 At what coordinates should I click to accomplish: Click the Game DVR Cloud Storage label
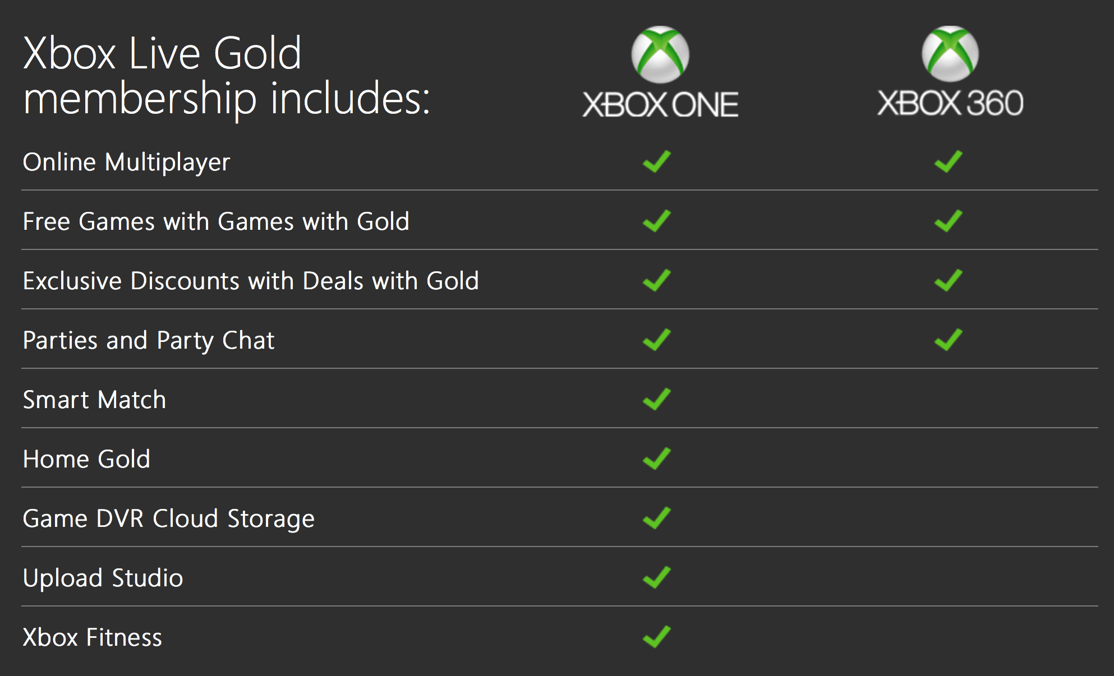click(x=168, y=518)
